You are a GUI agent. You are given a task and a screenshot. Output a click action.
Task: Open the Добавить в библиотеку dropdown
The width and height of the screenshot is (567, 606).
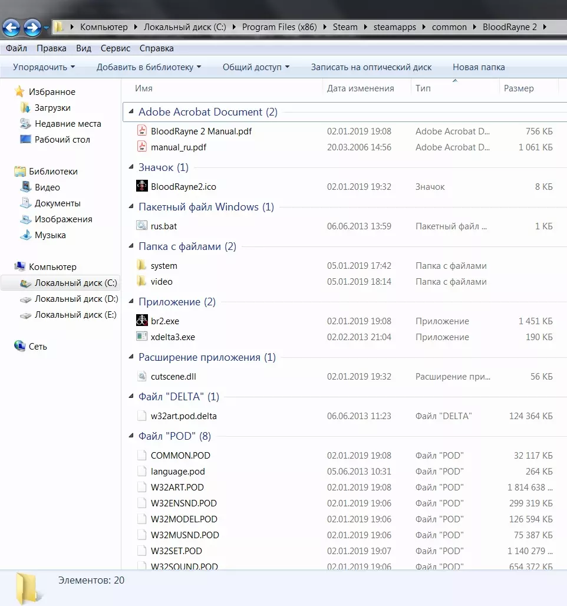149,67
